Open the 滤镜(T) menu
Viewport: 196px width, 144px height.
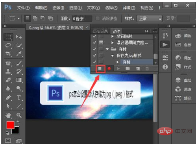129,8
